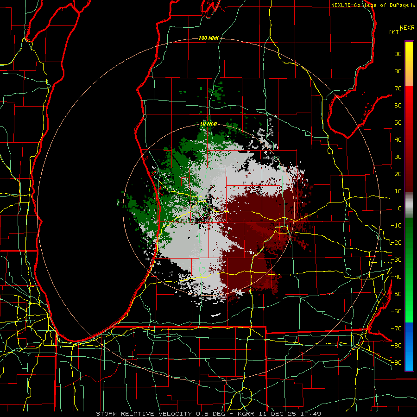Viewport: 417px width, 417px height.
Task: Click the [KT] units label
Action: pyautogui.click(x=395, y=32)
